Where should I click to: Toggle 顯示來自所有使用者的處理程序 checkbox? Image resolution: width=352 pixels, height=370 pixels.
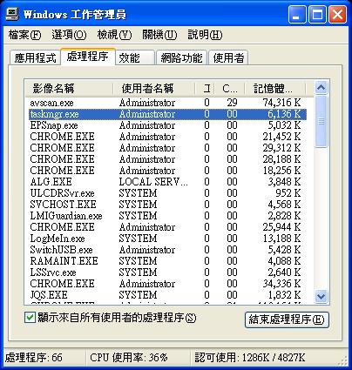[30, 318]
